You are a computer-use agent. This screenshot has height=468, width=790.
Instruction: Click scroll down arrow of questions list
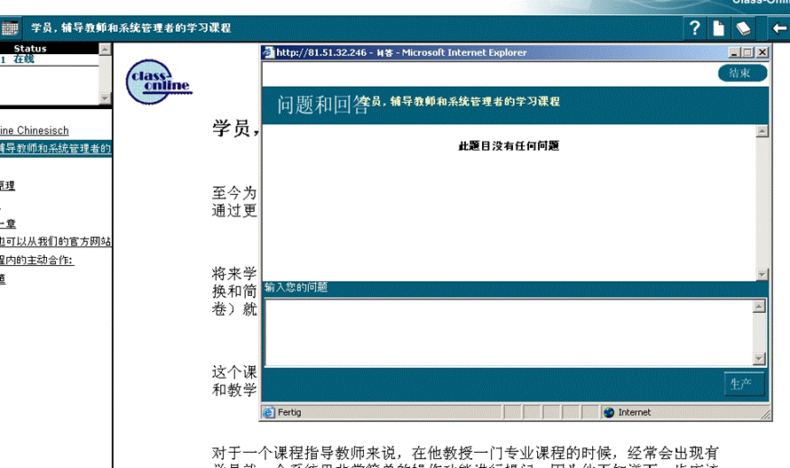click(762, 275)
